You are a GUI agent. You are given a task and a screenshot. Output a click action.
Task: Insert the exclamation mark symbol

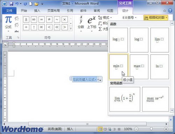34,27
